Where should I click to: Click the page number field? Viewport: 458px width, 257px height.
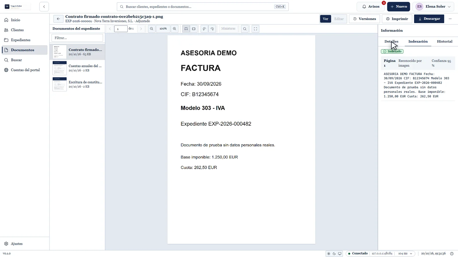pos(121,29)
